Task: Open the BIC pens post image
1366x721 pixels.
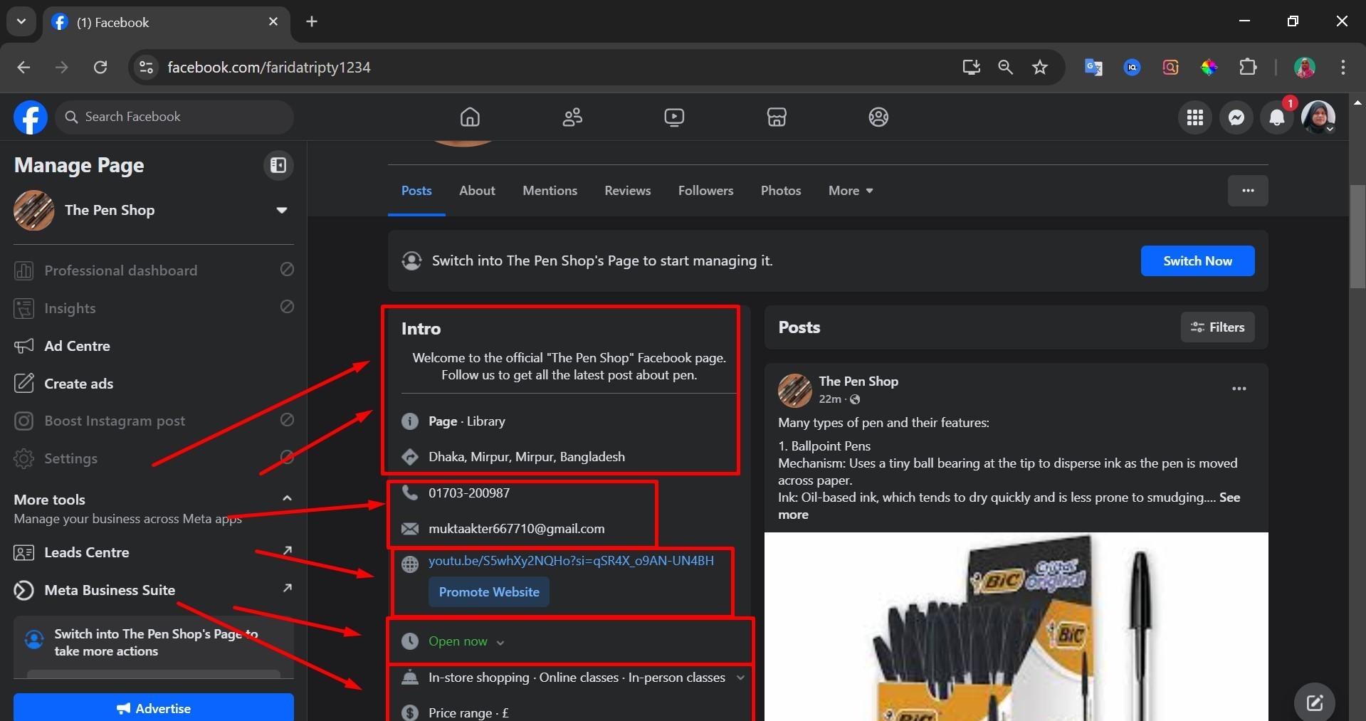Action: coord(1016,626)
